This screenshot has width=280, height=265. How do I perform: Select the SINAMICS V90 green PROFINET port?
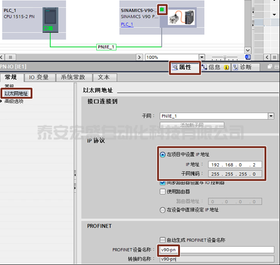coord(162,10)
